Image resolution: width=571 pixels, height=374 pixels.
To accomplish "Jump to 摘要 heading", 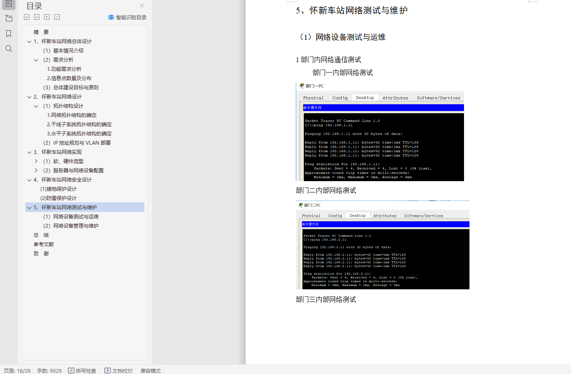I will (x=41, y=32).
